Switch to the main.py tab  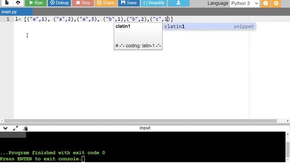[16, 12]
